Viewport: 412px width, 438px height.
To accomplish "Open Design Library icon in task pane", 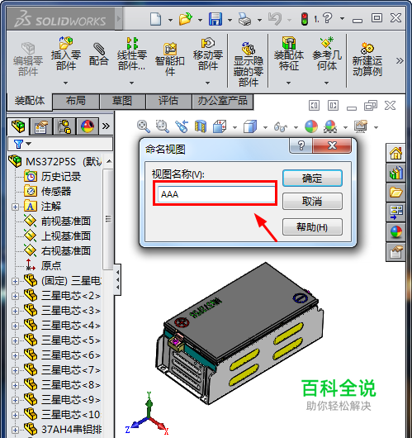I will 395,173.
